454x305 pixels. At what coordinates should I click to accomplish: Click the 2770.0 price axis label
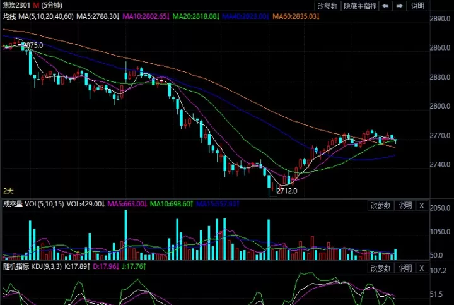coord(440,136)
